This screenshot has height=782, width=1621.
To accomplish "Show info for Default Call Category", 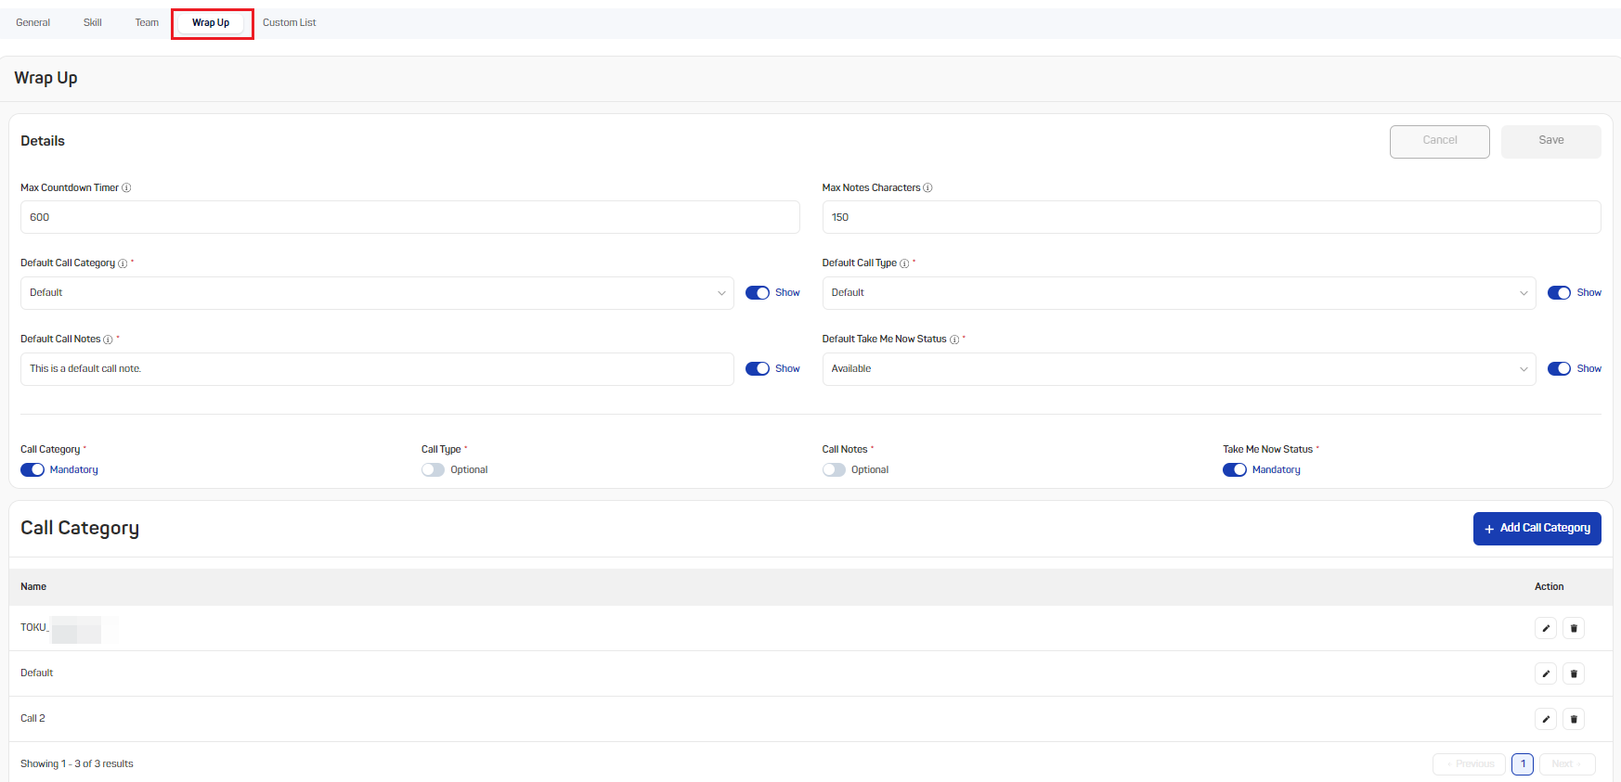I will [x=123, y=263].
